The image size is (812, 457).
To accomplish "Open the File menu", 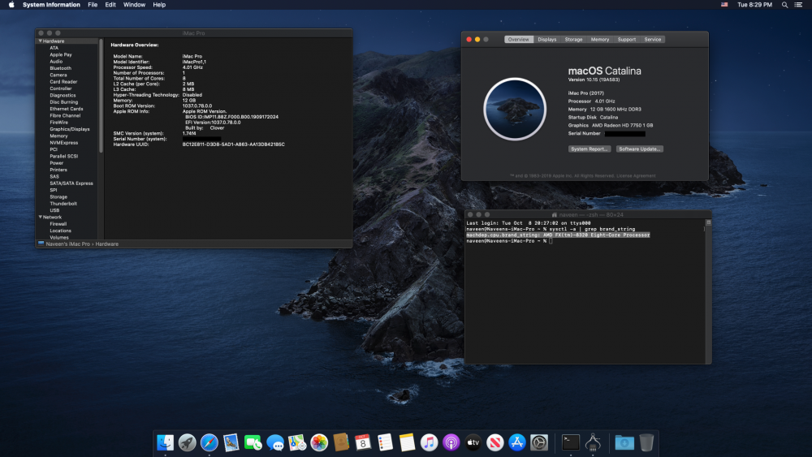I will (x=93, y=5).
